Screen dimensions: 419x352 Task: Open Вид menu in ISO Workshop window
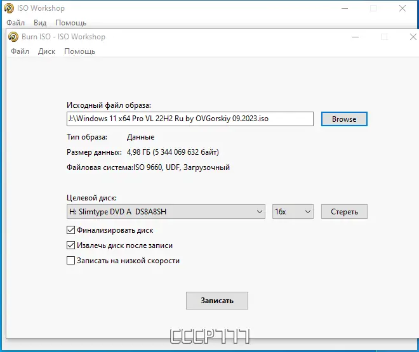(x=40, y=23)
